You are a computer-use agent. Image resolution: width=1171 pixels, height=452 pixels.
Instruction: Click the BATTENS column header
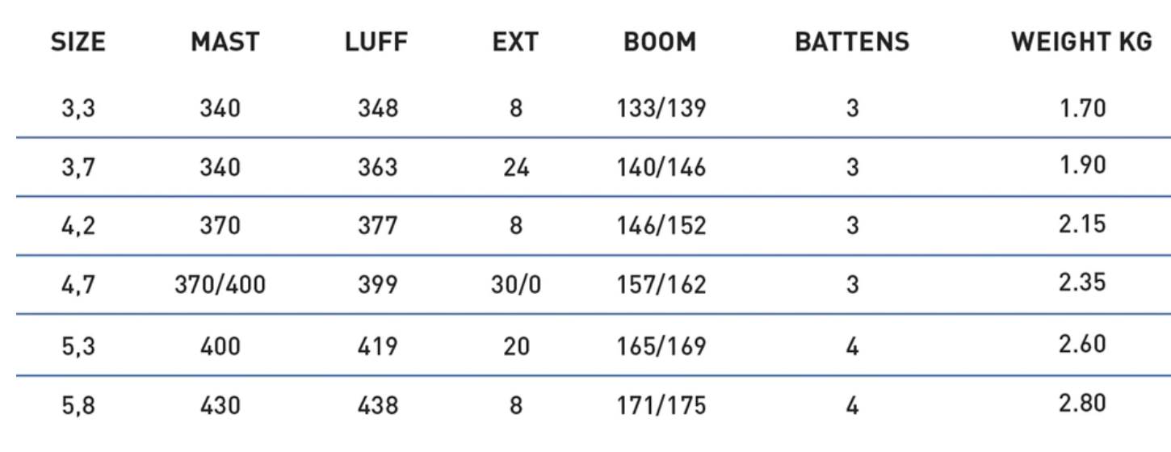[x=852, y=42]
